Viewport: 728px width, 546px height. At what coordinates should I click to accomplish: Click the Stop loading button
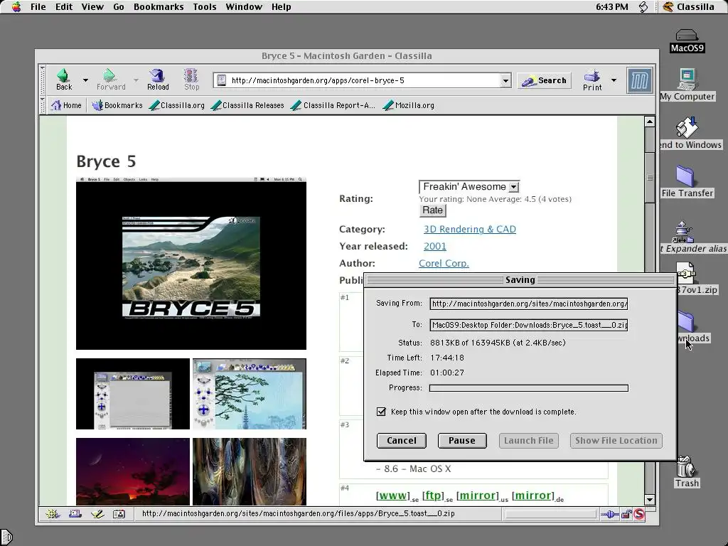tap(191, 80)
